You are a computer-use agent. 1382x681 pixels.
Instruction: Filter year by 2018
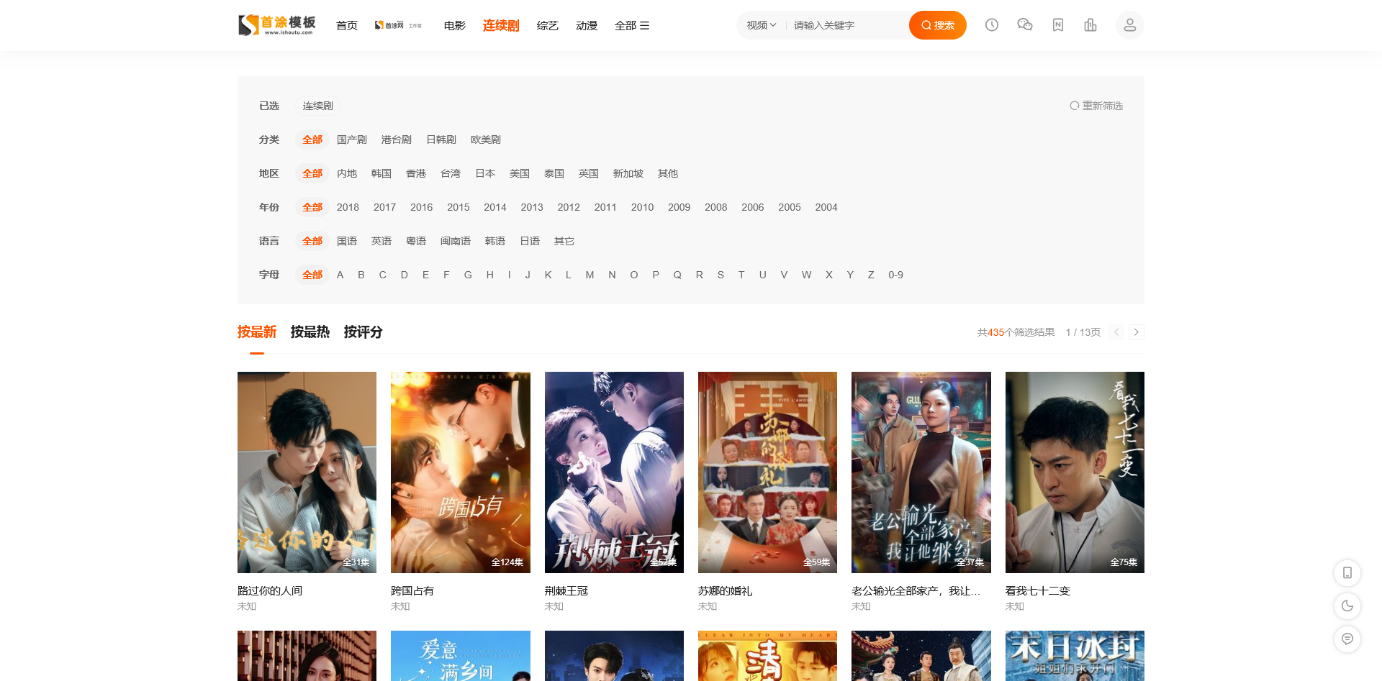coord(348,207)
